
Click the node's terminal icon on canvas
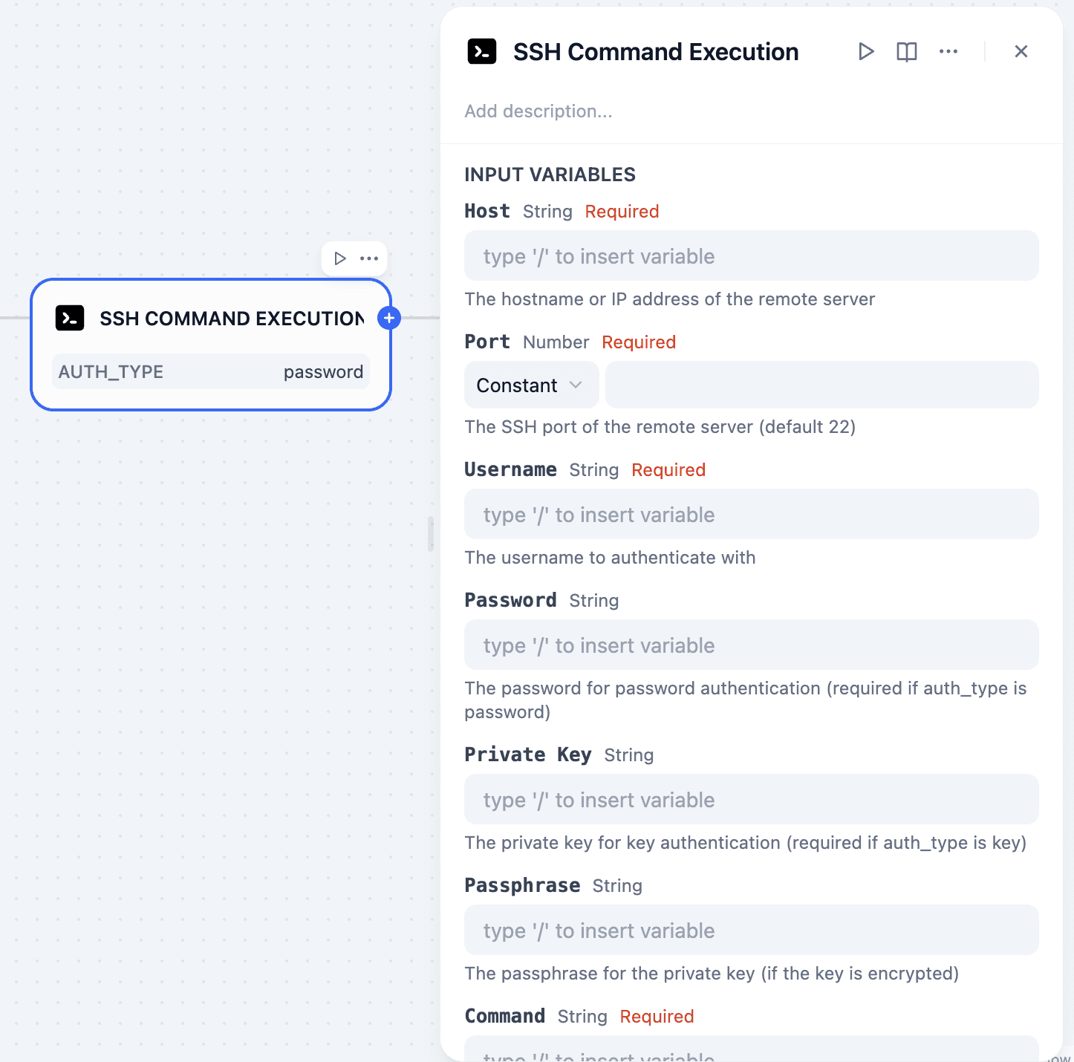click(x=70, y=318)
